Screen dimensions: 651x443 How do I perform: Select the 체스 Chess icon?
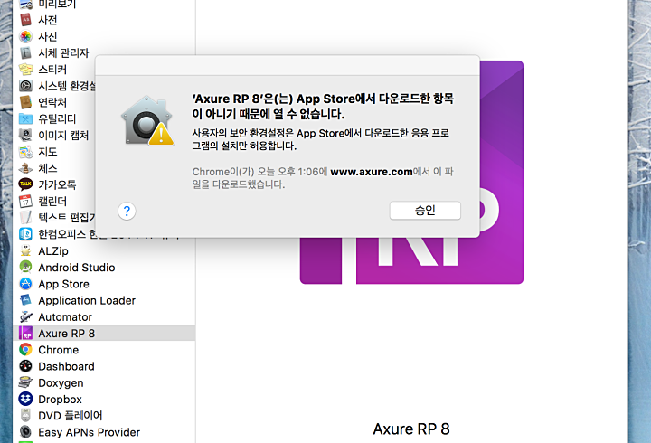pos(25,168)
